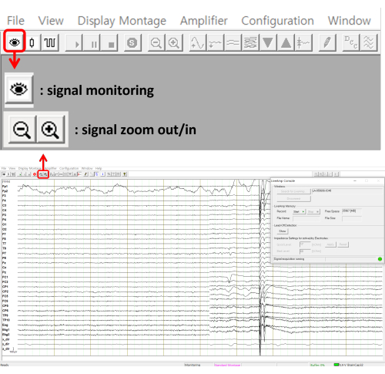Image resolution: width=385 pixels, height=374 pixels.
Task: Click the green battery indicator in status bar
Action: coord(336,365)
